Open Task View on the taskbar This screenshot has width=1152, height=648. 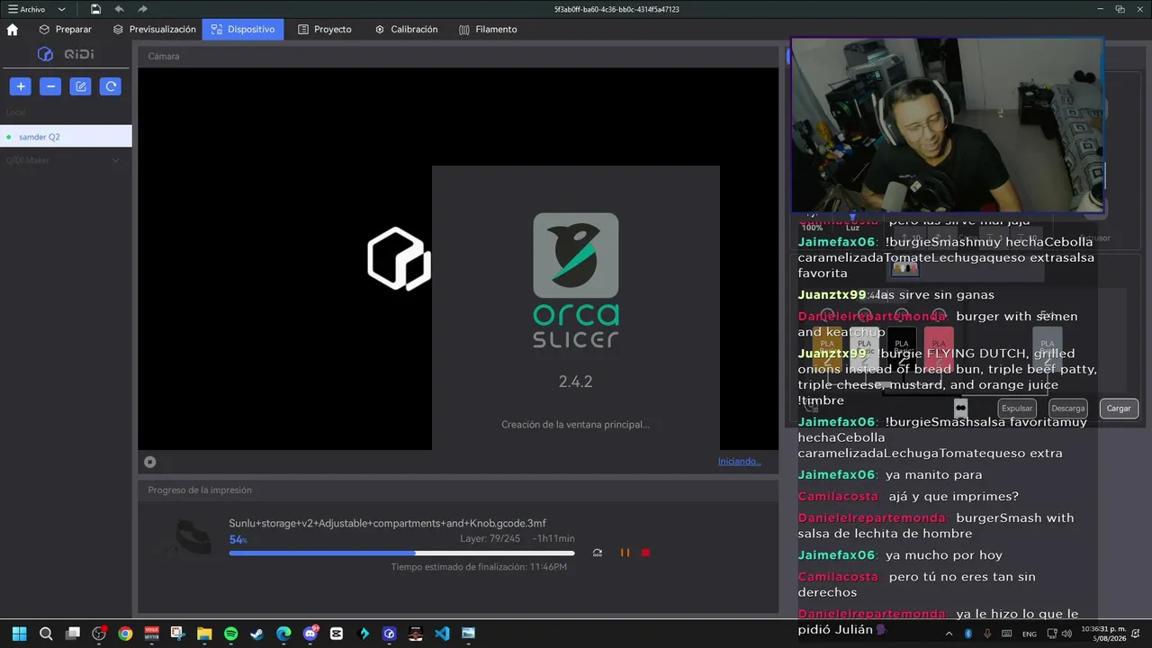[73, 634]
